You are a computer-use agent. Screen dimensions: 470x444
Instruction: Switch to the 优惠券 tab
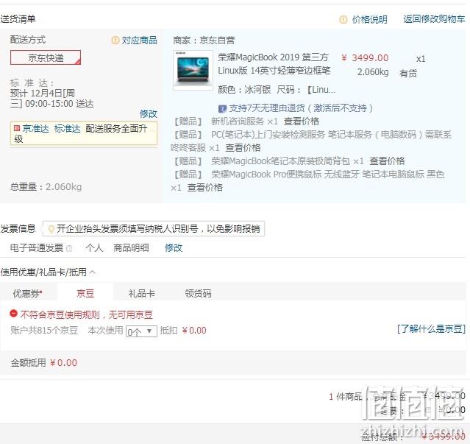coord(27,293)
